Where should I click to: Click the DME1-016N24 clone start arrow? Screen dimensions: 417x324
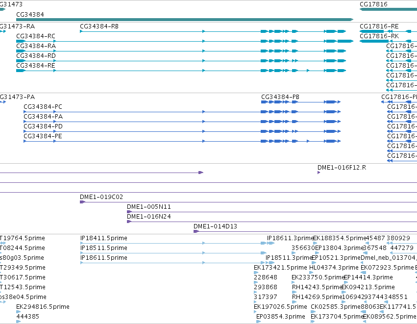coord(129,222)
